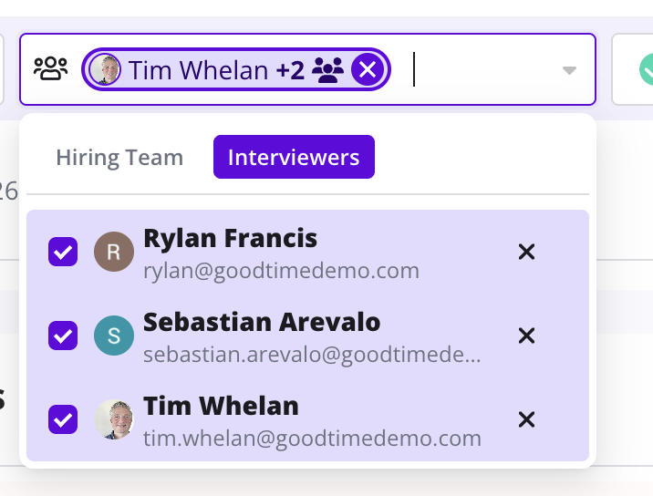Screen dimensions: 653x496
Task: Uncheck the Rylan Francis checkbox
Action: coord(63,252)
